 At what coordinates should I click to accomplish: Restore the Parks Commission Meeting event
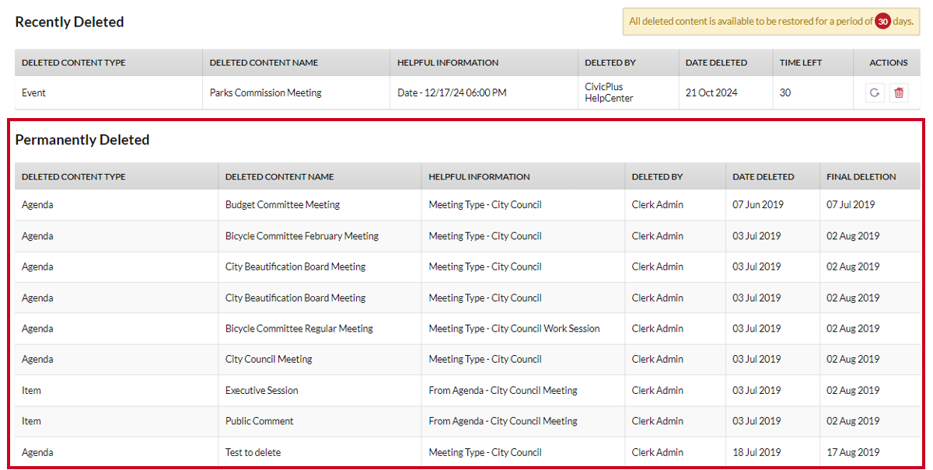point(875,93)
